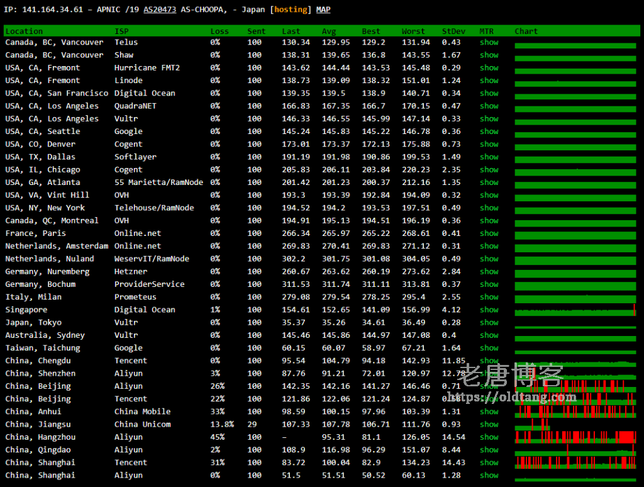This screenshot has height=487, width=644.
Task: Select the IP address 141.164.34.61
Action: click(x=53, y=9)
